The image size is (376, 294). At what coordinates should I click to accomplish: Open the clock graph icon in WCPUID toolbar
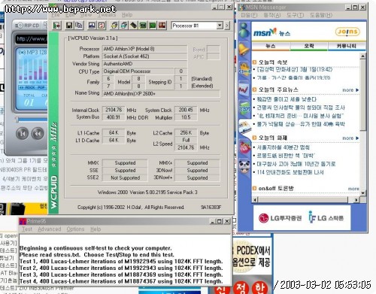click(92, 26)
